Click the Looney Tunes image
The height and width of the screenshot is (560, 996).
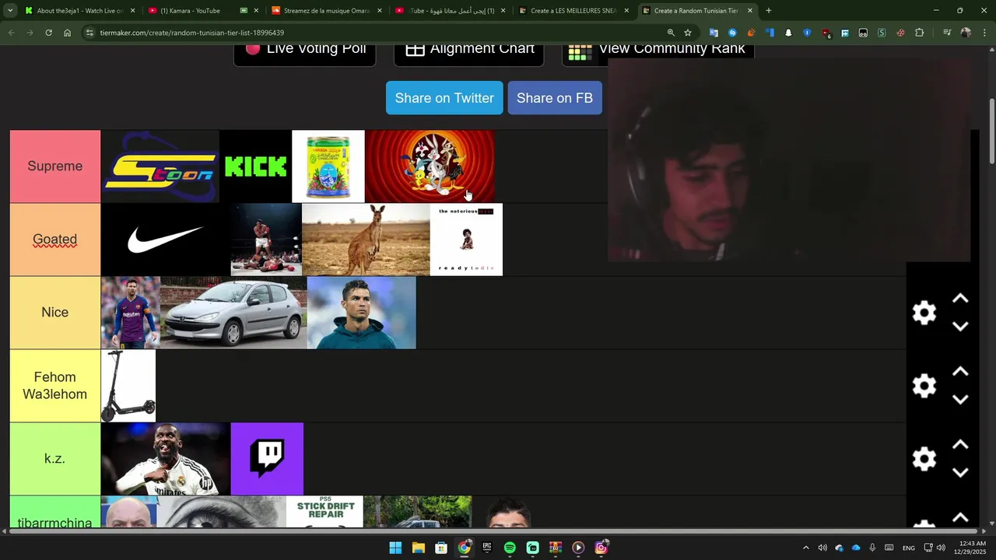point(430,166)
